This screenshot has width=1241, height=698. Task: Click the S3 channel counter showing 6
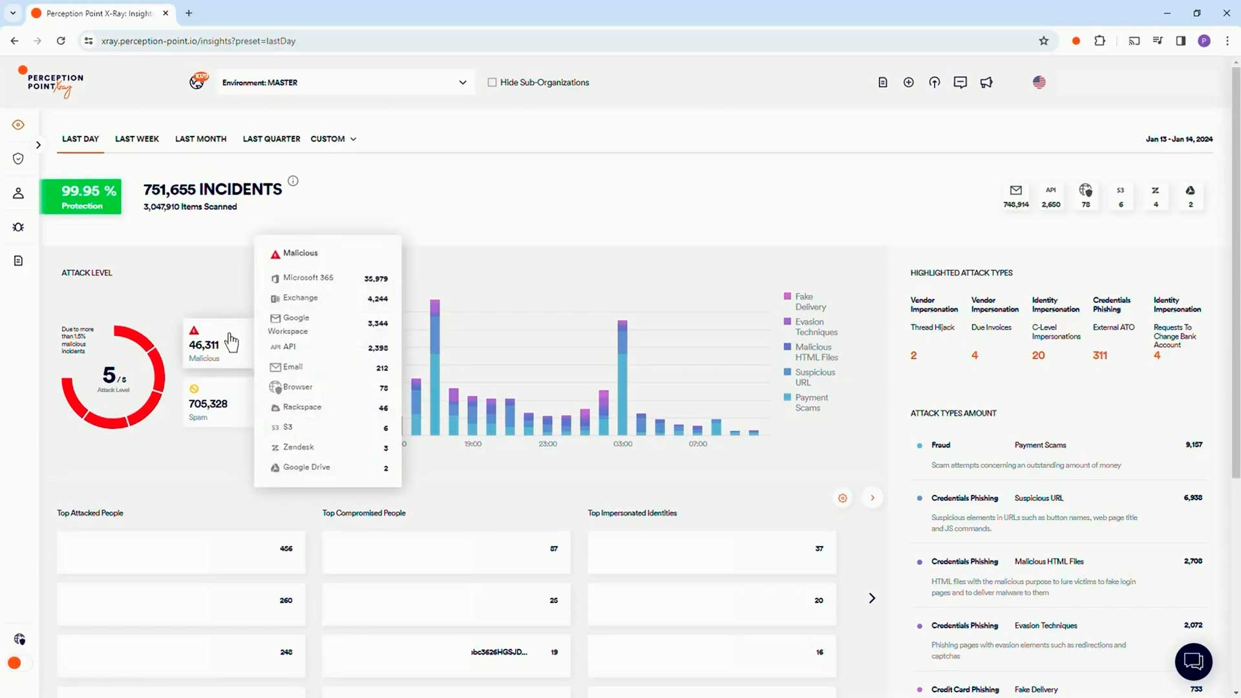point(1121,196)
